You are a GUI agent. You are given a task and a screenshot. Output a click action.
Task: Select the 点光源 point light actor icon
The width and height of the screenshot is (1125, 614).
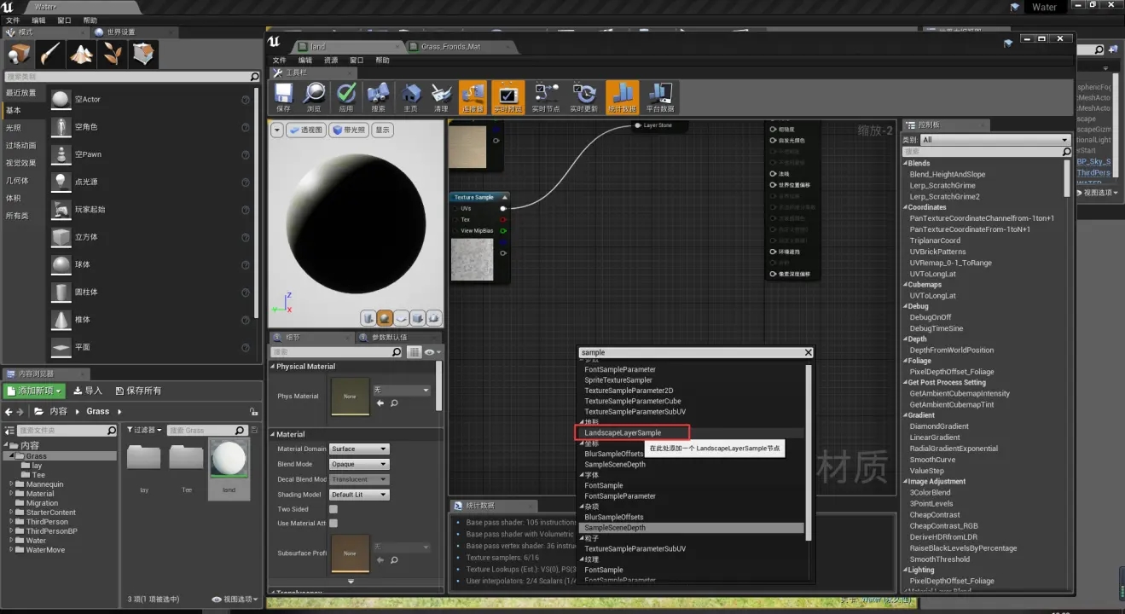(61, 182)
